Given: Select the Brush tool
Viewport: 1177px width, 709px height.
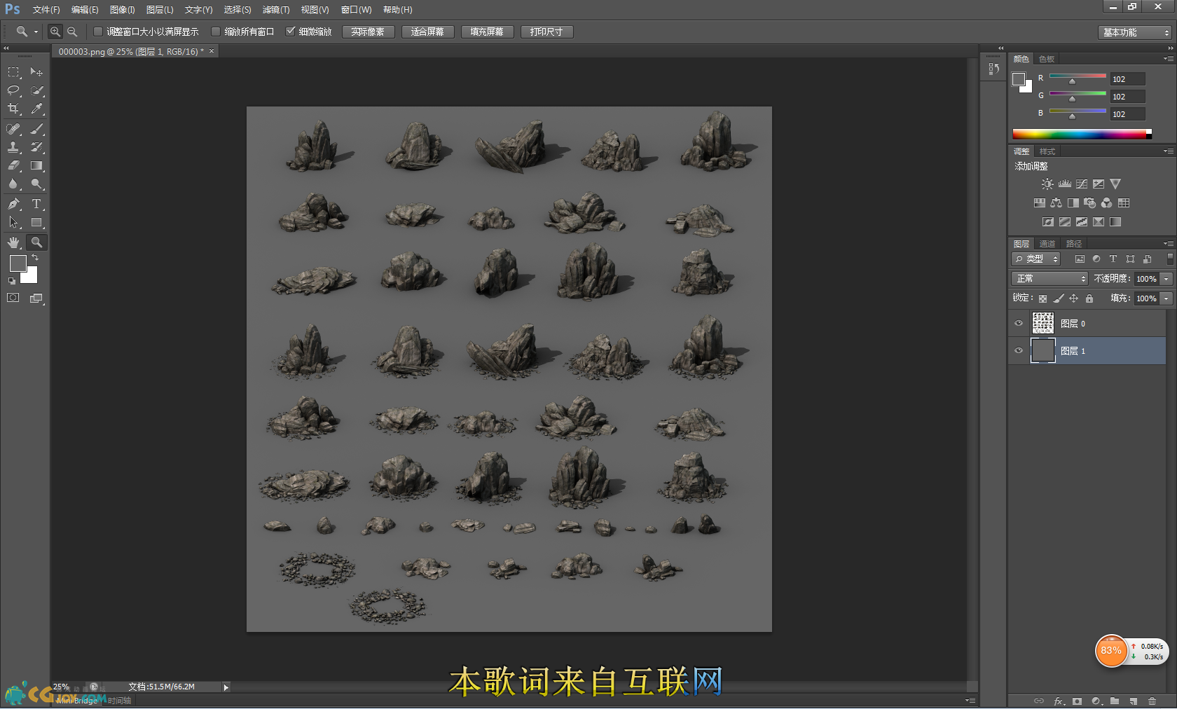Looking at the screenshot, I should click(x=36, y=129).
